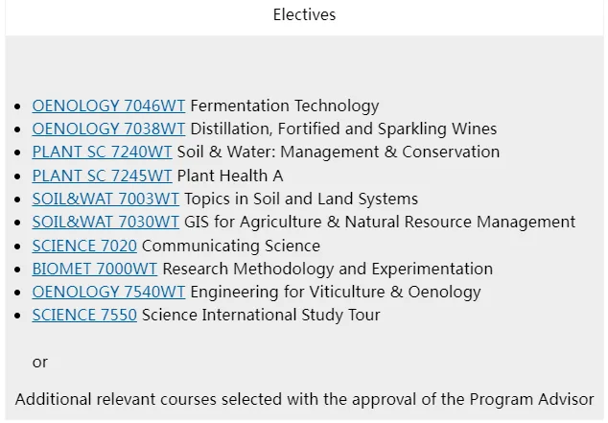Open the OENOLOGY 7046WT course link
This screenshot has height=423, width=608.
coord(108,106)
